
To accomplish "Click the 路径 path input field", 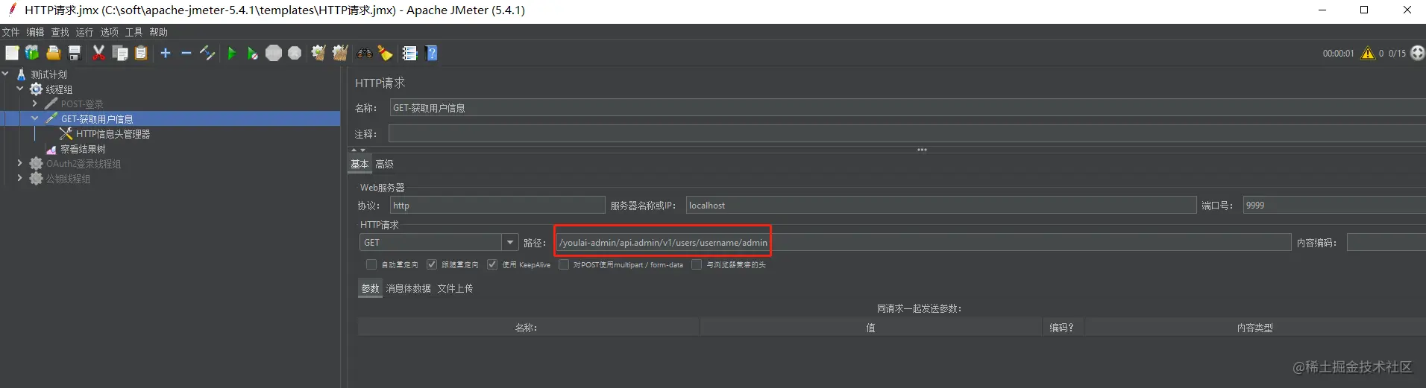I will [x=923, y=242].
